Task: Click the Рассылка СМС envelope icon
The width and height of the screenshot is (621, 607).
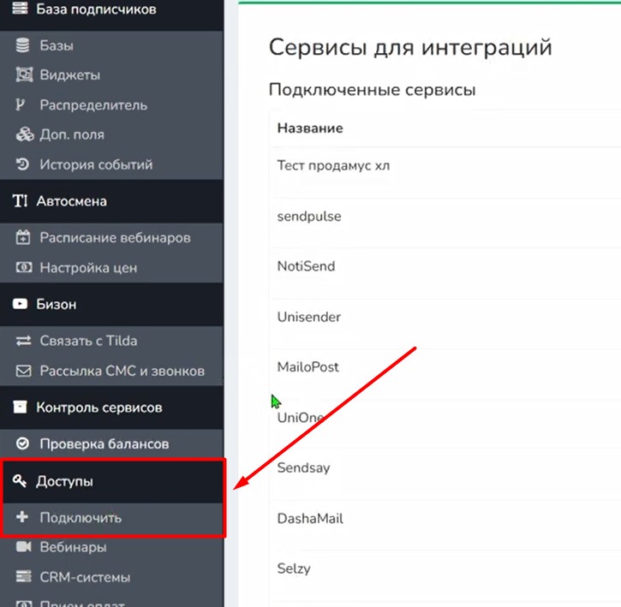Action: point(23,372)
